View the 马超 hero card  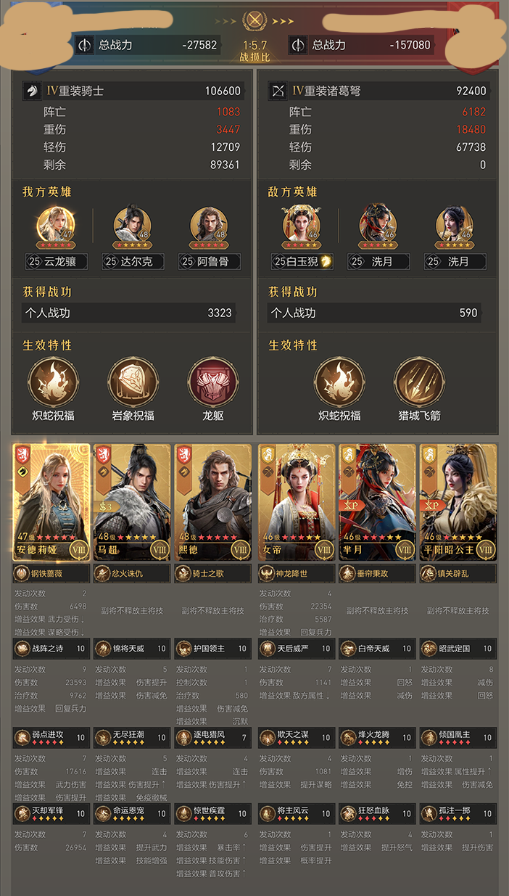coord(132,503)
